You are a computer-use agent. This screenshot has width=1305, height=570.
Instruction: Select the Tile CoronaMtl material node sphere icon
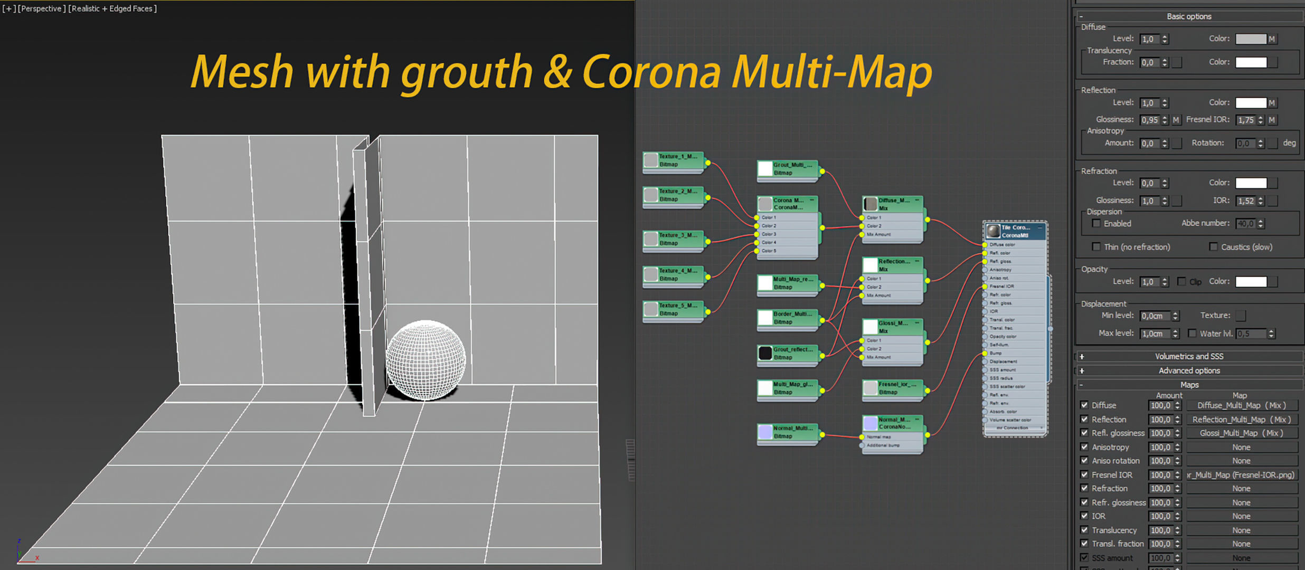993,231
